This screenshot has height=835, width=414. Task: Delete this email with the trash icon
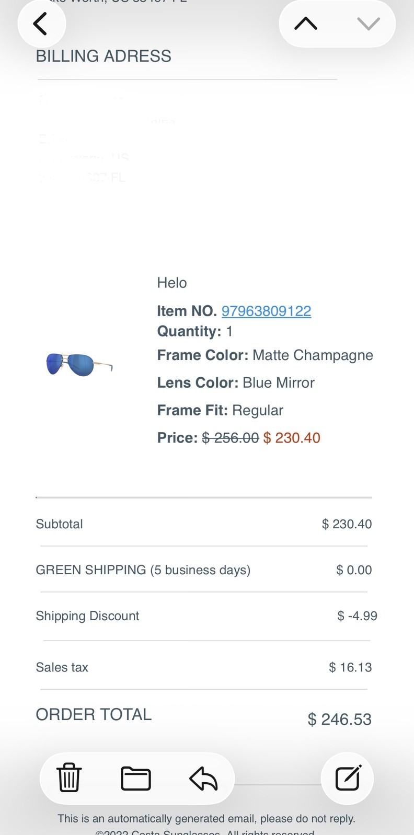click(x=69, y=778)
